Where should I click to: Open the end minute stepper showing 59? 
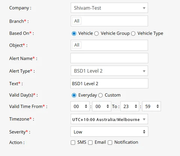(x=152, y=106)
